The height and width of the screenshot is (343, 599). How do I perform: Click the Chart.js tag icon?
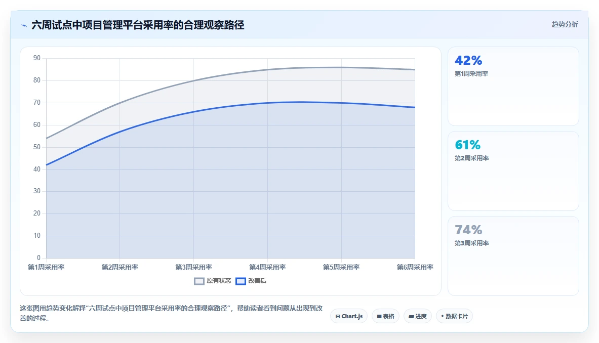point(338,316)
